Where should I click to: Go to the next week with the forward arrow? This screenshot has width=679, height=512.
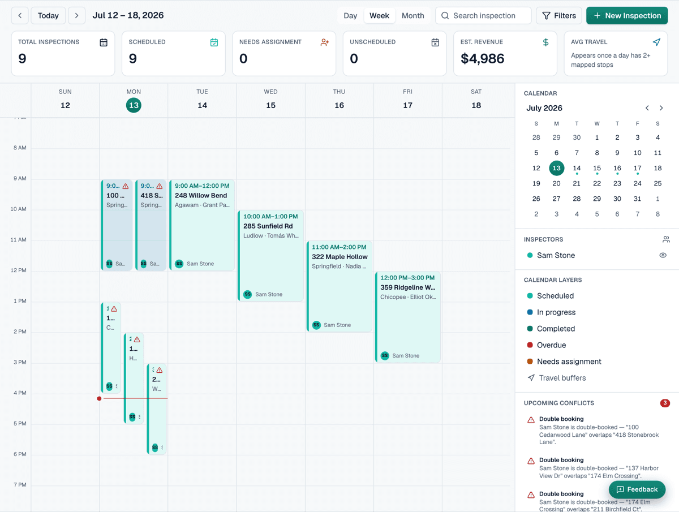77,16
